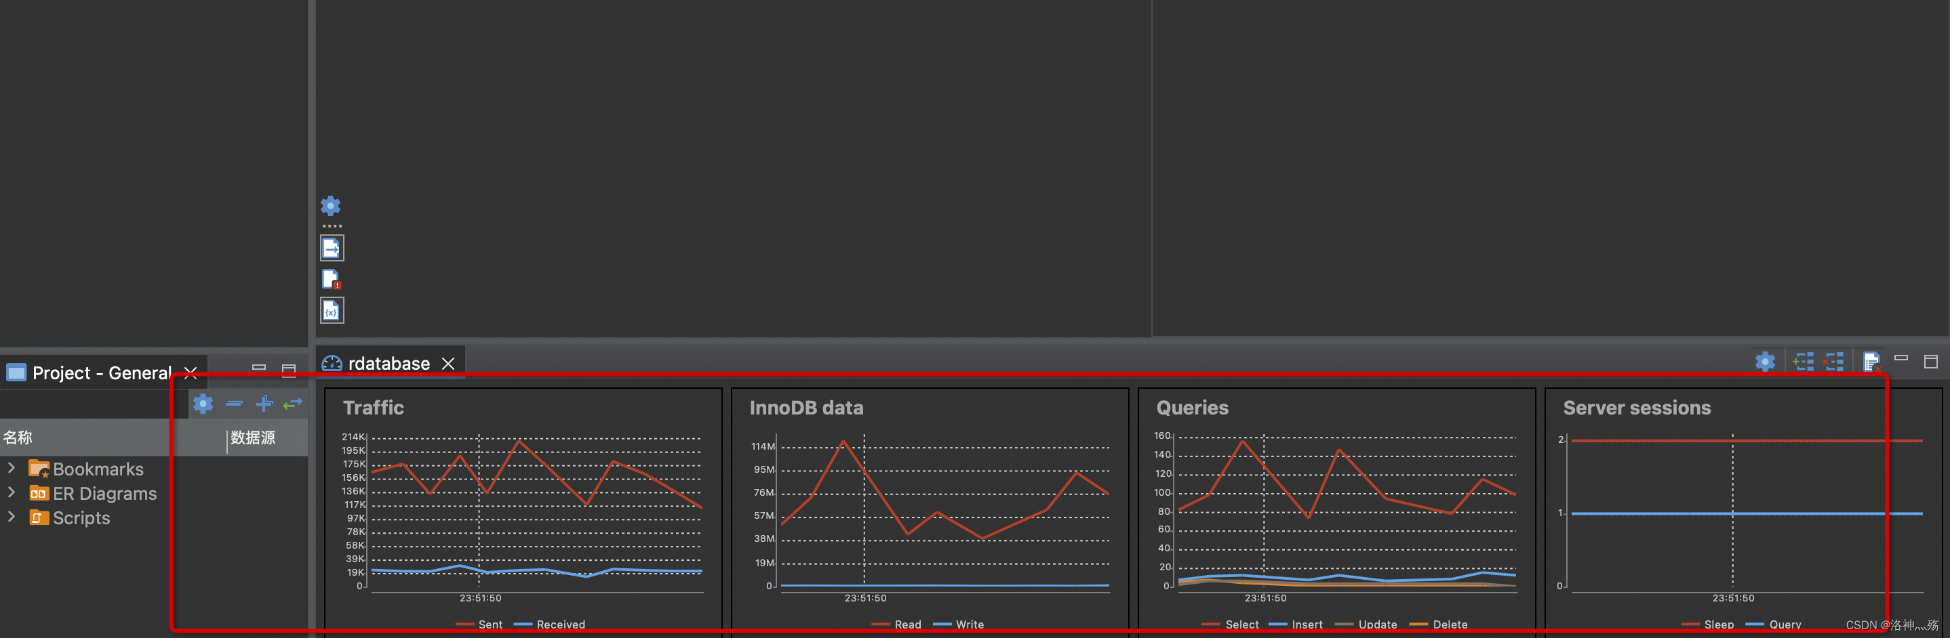Click the 23:51:50 time label under Traffic chart

pyautogui.click(x=481, y=598)
